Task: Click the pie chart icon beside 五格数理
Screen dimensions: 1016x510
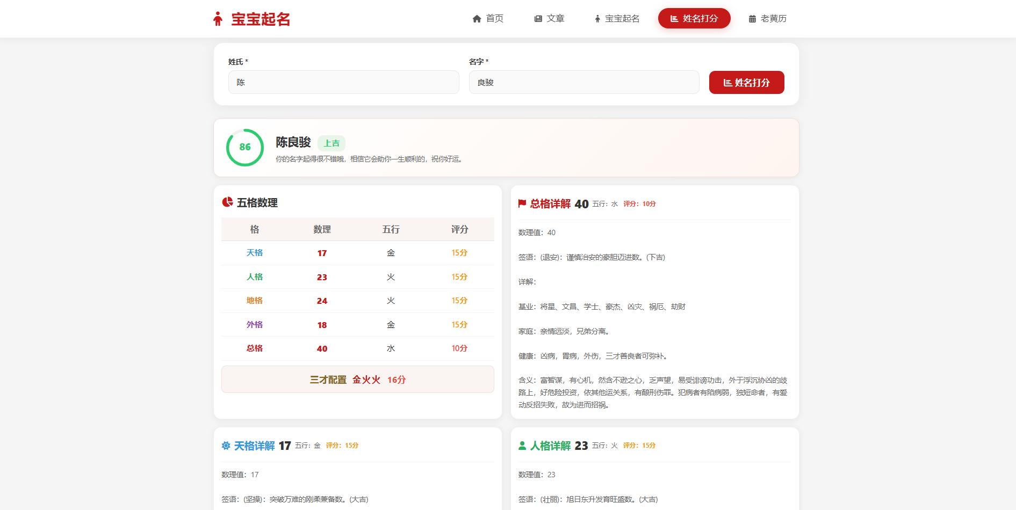Action: (x=227, y=202)
